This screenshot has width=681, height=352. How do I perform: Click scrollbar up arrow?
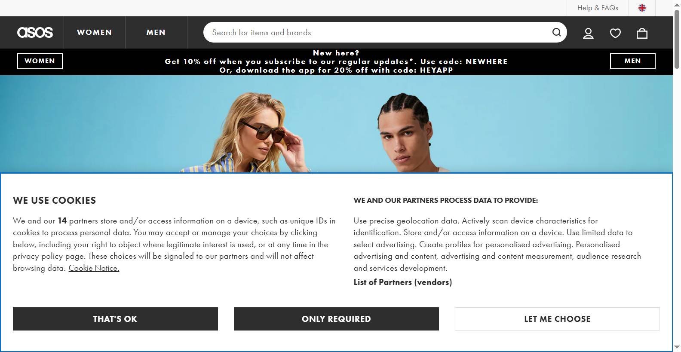pyautogui.click(x=677, y=4)
